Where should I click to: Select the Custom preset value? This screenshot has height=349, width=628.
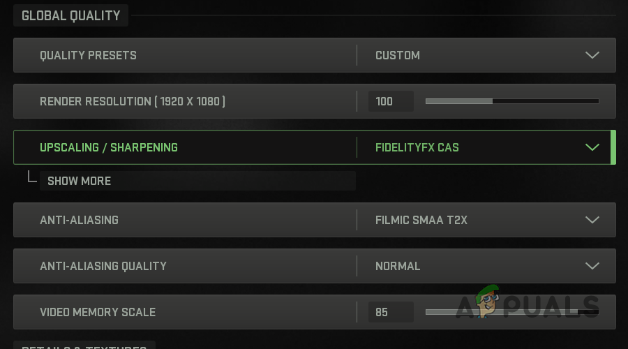[398, 55]
